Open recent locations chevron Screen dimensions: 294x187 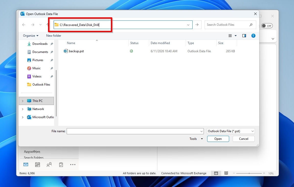pos(40,25)
